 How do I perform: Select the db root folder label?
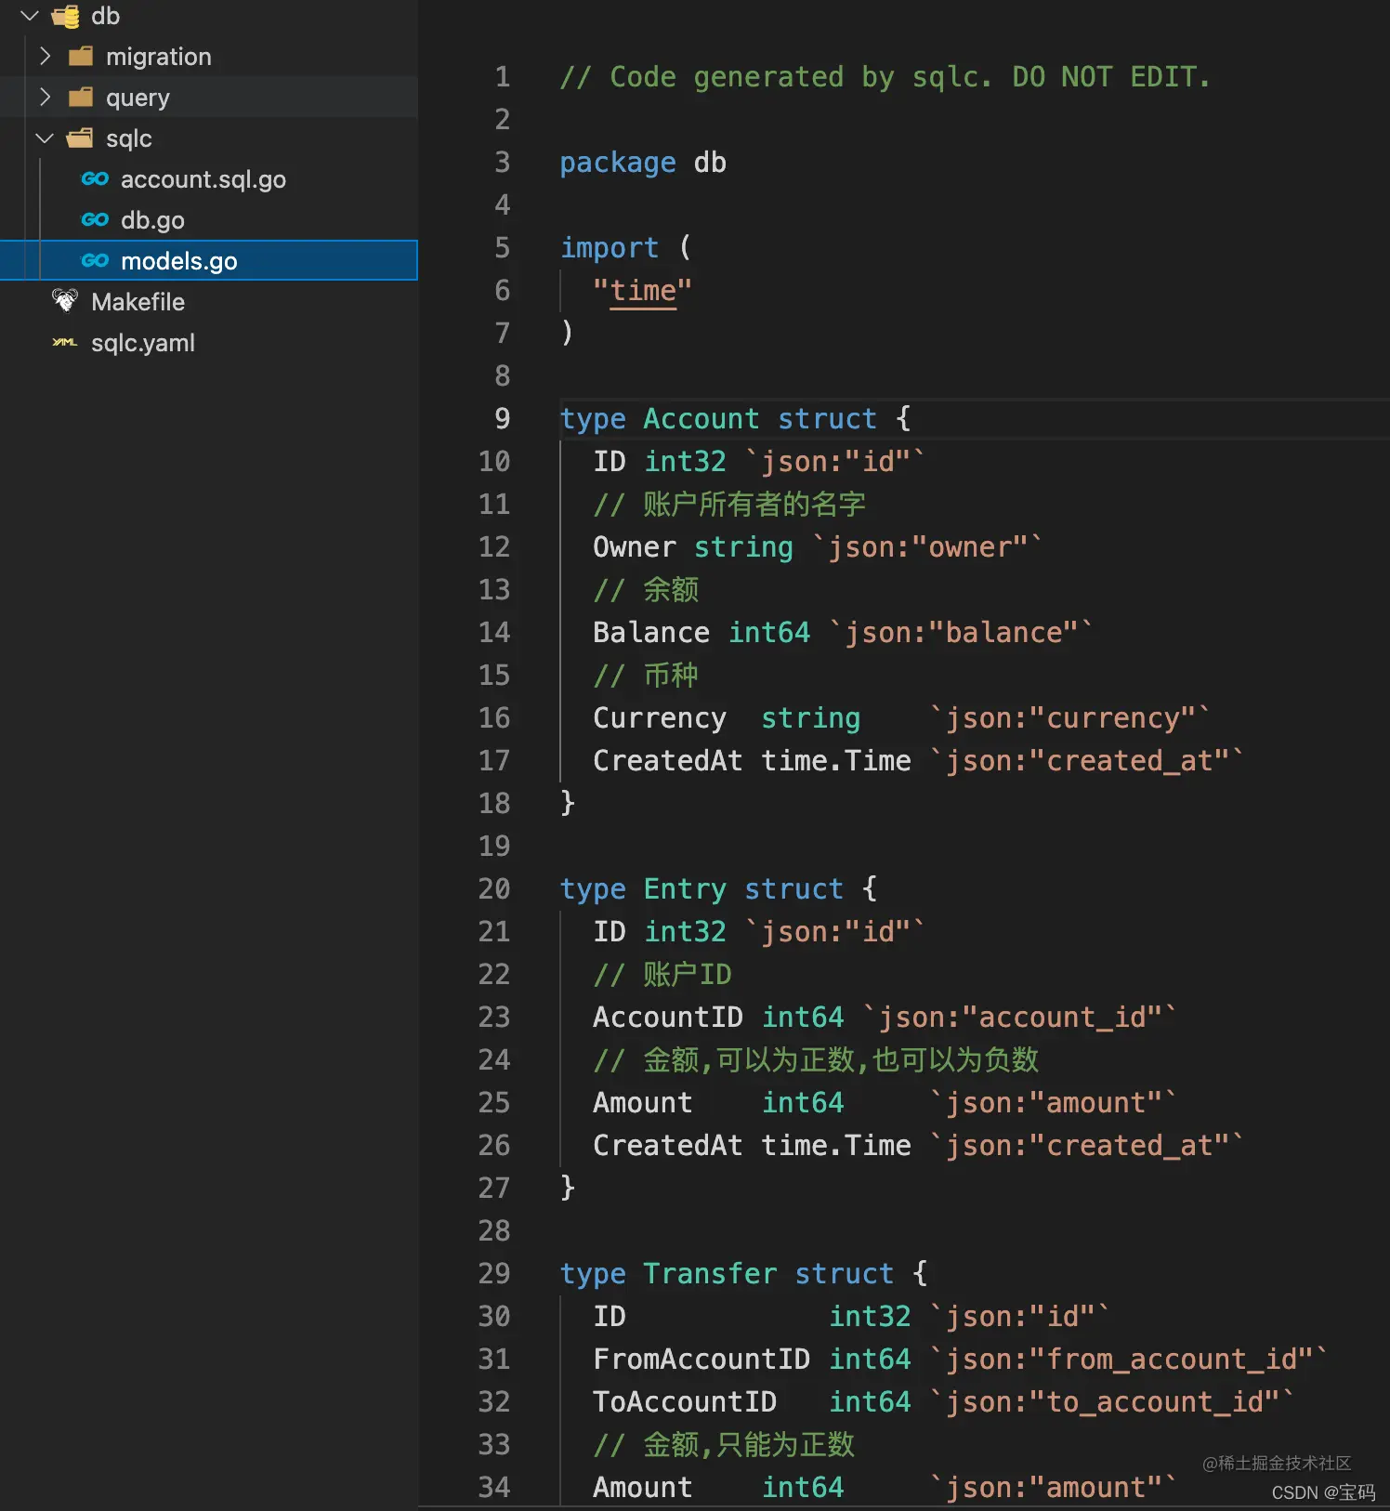[106, 16]
